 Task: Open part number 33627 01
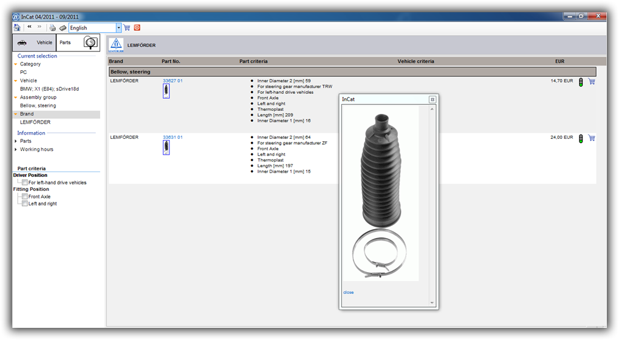click(173, 81)
